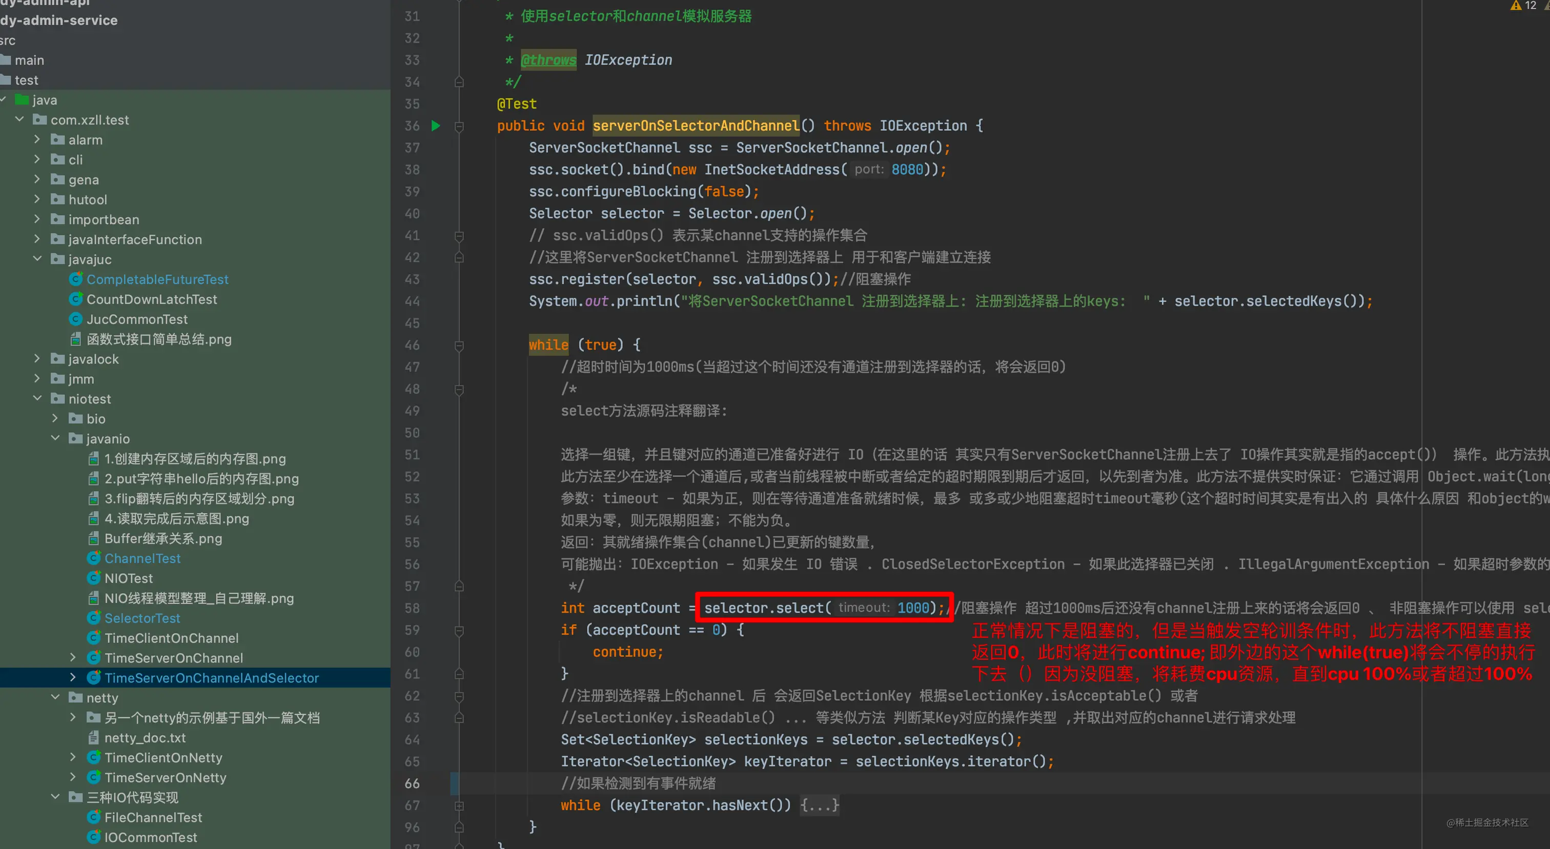Select the test folder in tree
This screenshot has width=1550, height=849.
(x=26, y=79)
